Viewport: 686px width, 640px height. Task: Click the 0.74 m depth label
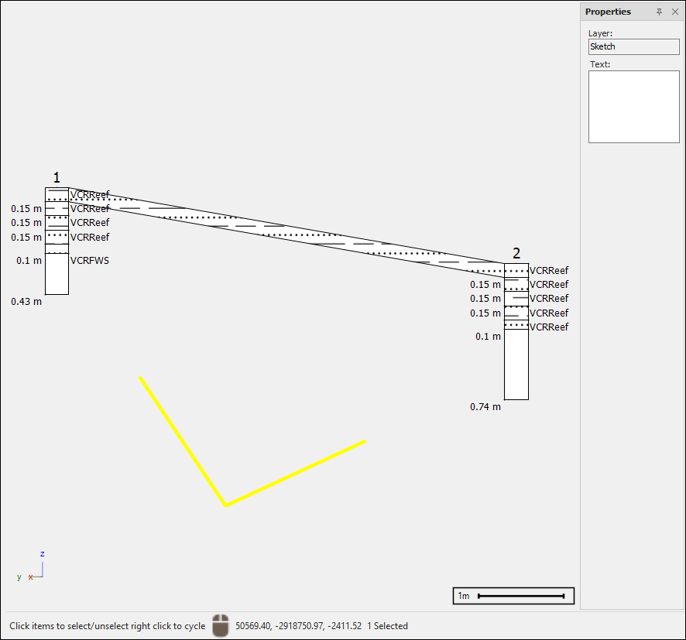tap(485, 406)
